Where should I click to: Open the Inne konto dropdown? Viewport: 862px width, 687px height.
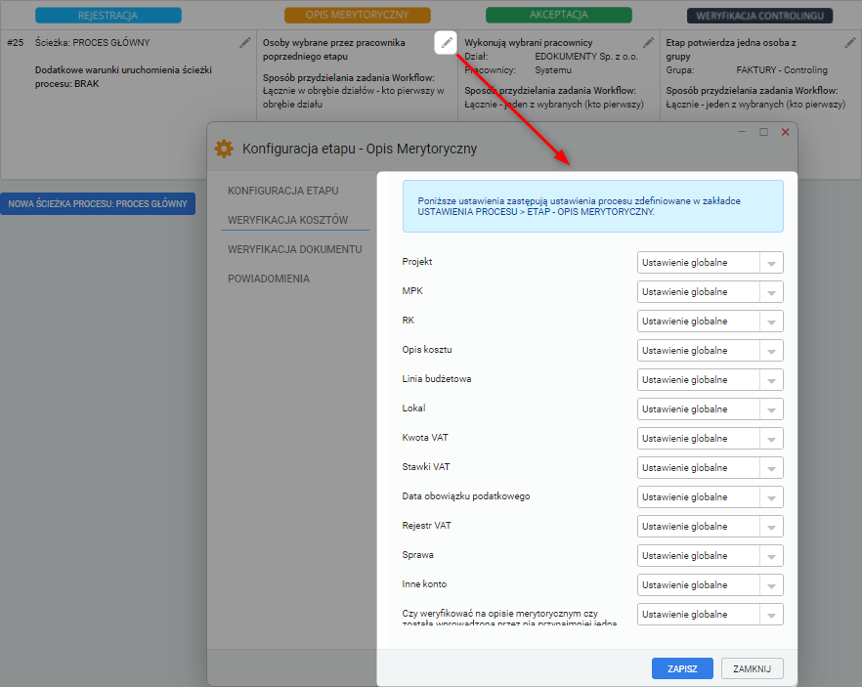(711, 584)
